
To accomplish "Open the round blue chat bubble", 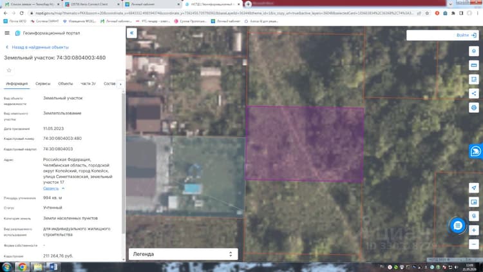I will [x=458, y=226].
